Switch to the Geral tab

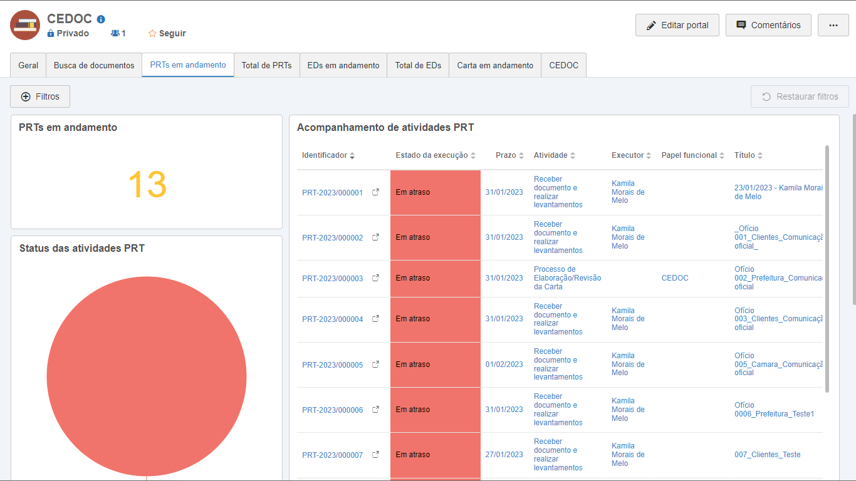[28, 65]
